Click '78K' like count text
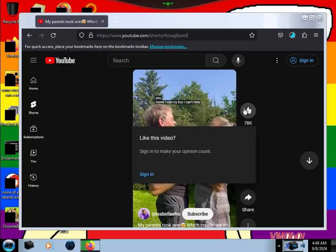 pyautogui.click(x=248, y=123)
